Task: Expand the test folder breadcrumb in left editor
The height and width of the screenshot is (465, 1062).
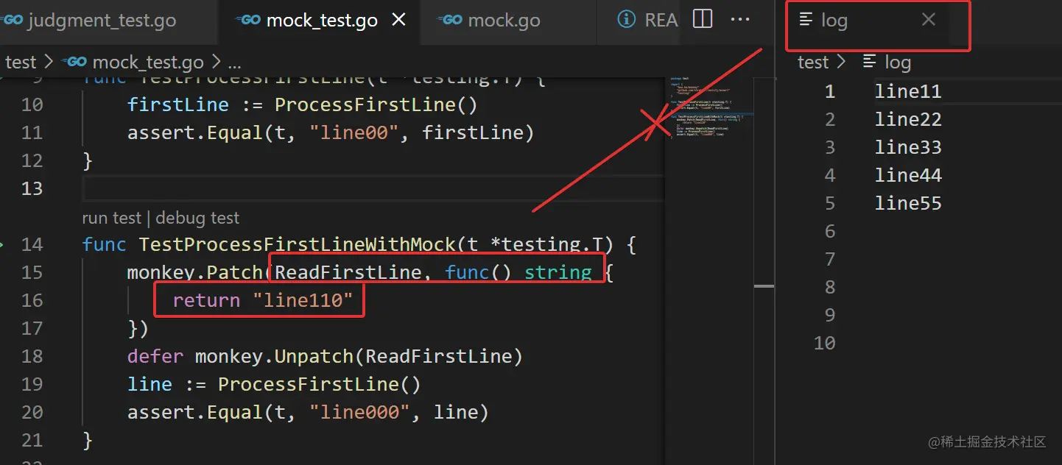Action: [21, 63]
